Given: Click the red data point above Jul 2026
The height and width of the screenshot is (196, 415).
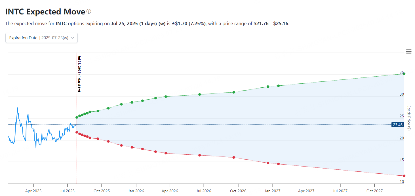Looking at the screenshot, I should (200, 155).
